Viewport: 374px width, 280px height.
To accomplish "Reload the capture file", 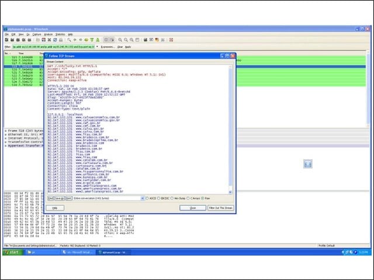I will [x=55, y=40].
